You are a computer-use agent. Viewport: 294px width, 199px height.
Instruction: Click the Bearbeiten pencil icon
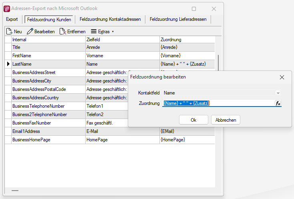point(30,32)
